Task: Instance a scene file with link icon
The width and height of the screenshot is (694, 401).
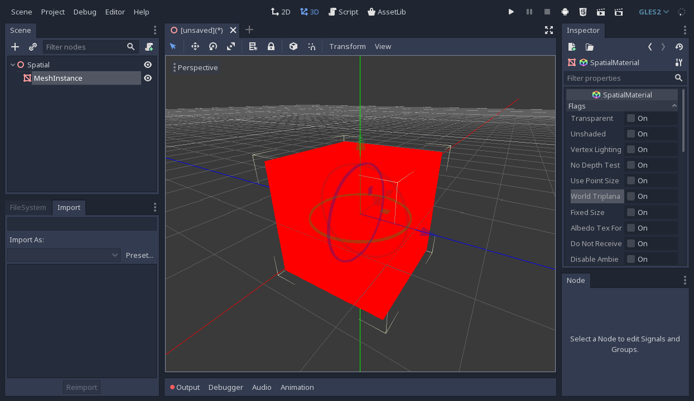Action: (x=33, y=47)
